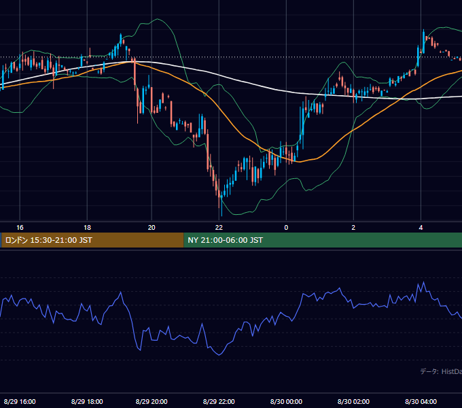The height and width of the screenshot is (408, 462).
Task: Click the 16 hour tick label
Action: point(20,228)
